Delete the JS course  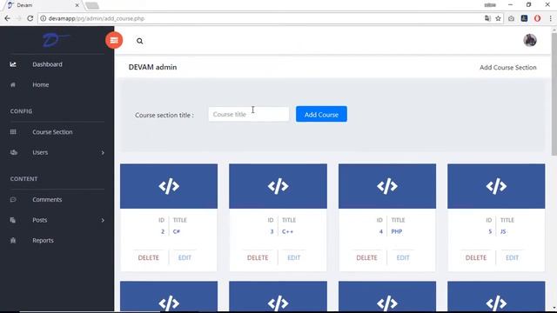[x=476, y=257]
